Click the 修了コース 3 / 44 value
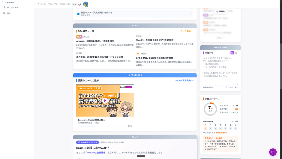 (x=235, y=105)
